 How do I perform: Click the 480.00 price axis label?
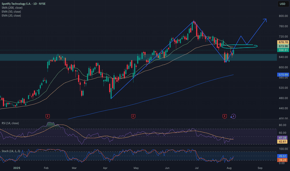tap(283, 98)
